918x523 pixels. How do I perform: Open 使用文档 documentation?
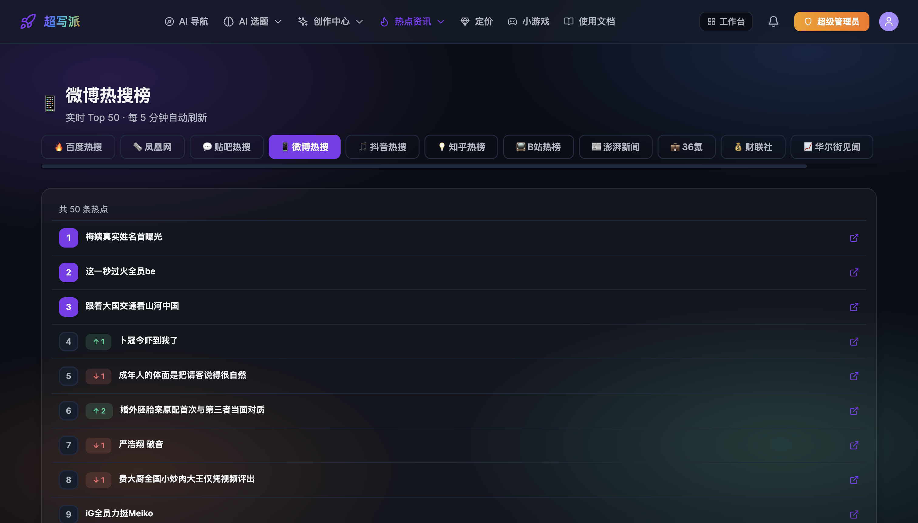pos(590,22)
